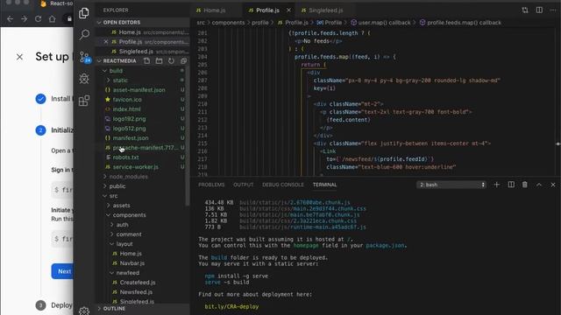Screen dimensions: 561x315
Task: Open the PROBLEMS panel tab
Action: pos(211,185)
